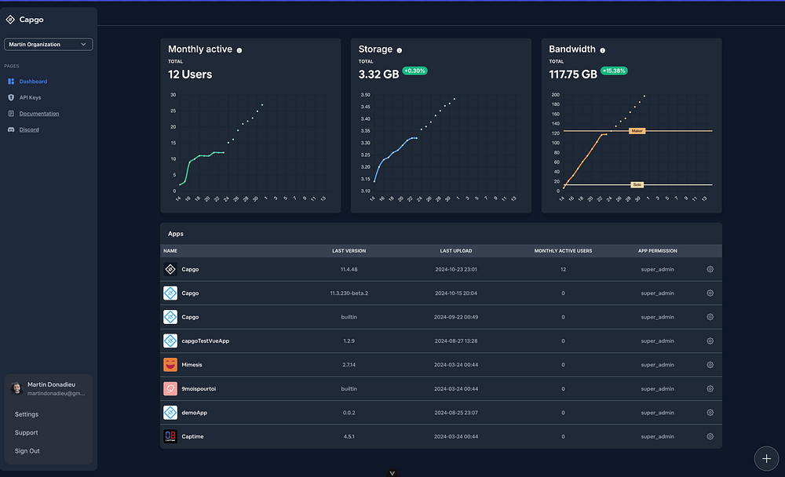Open settings gear for Captime app
The image size is (785, 477).
coord(710,436)
